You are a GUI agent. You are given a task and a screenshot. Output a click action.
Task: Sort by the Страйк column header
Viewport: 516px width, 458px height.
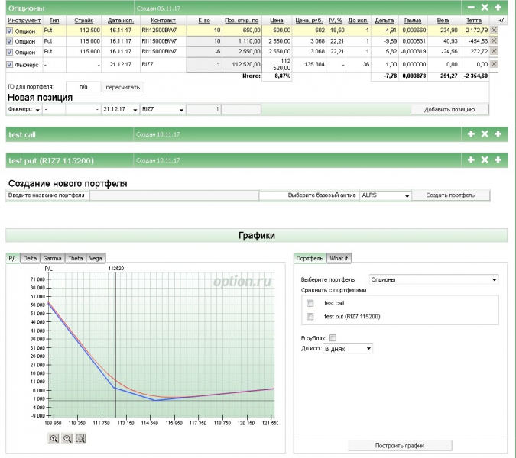coord(83,21)
